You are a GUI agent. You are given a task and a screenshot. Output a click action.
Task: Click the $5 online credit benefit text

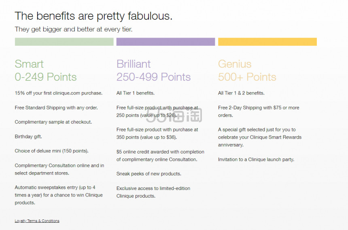coord(160,156)
